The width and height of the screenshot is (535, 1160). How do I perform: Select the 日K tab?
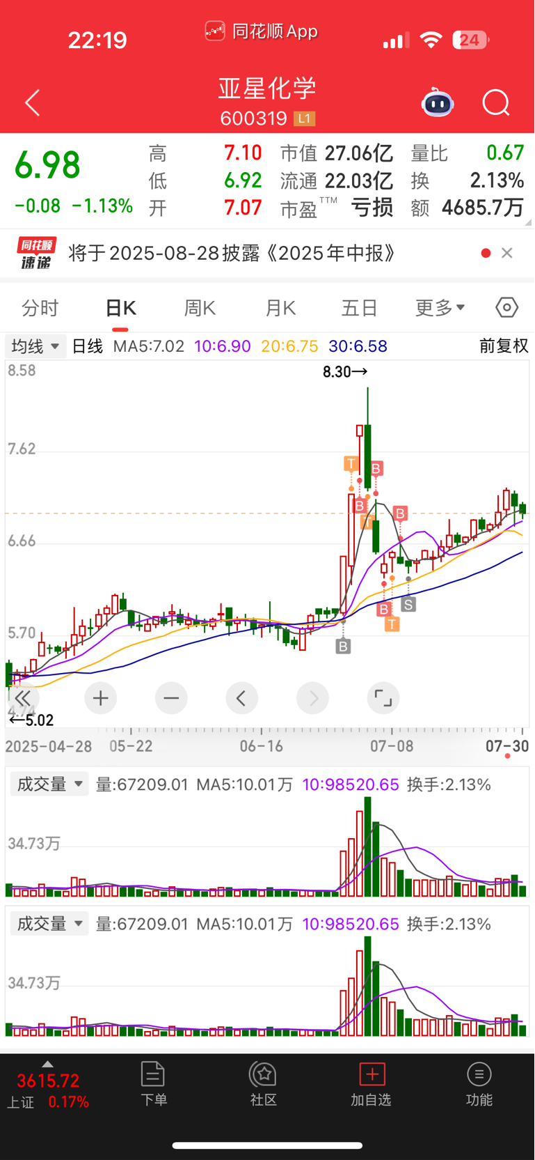coord(120,308)
